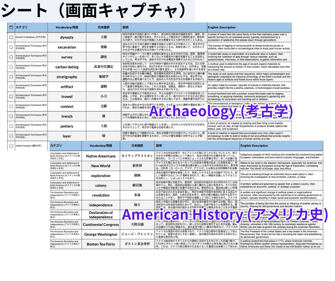Enable the stratigraphy row checkbox
The image size is (335, 281).
11,77
